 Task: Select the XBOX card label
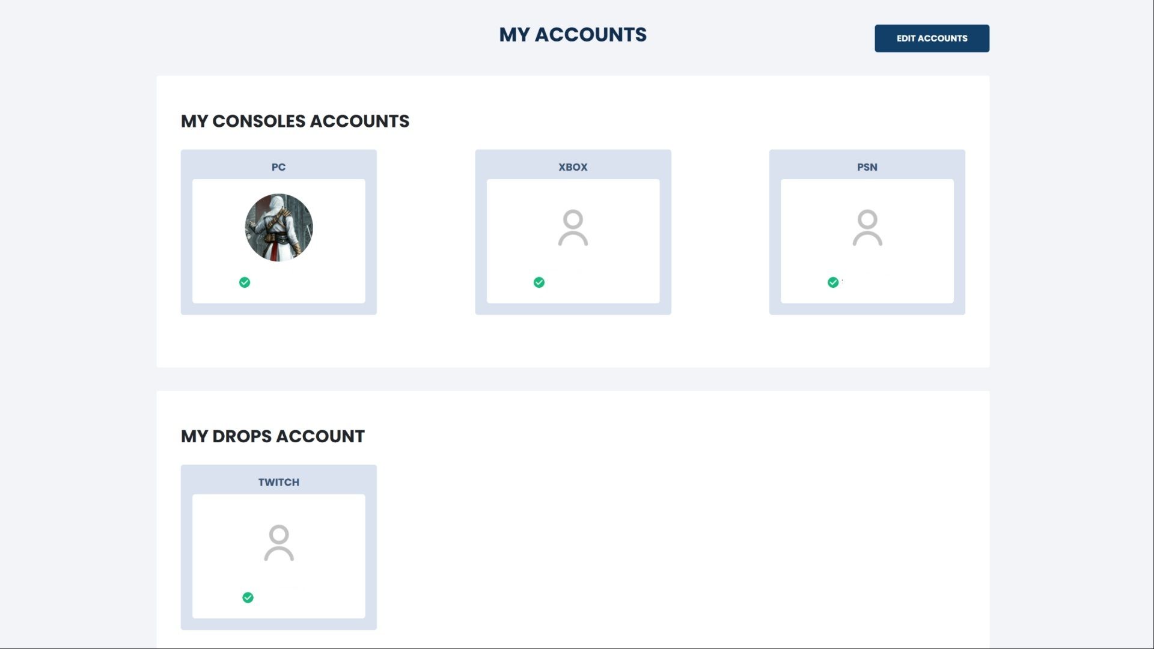573,167
